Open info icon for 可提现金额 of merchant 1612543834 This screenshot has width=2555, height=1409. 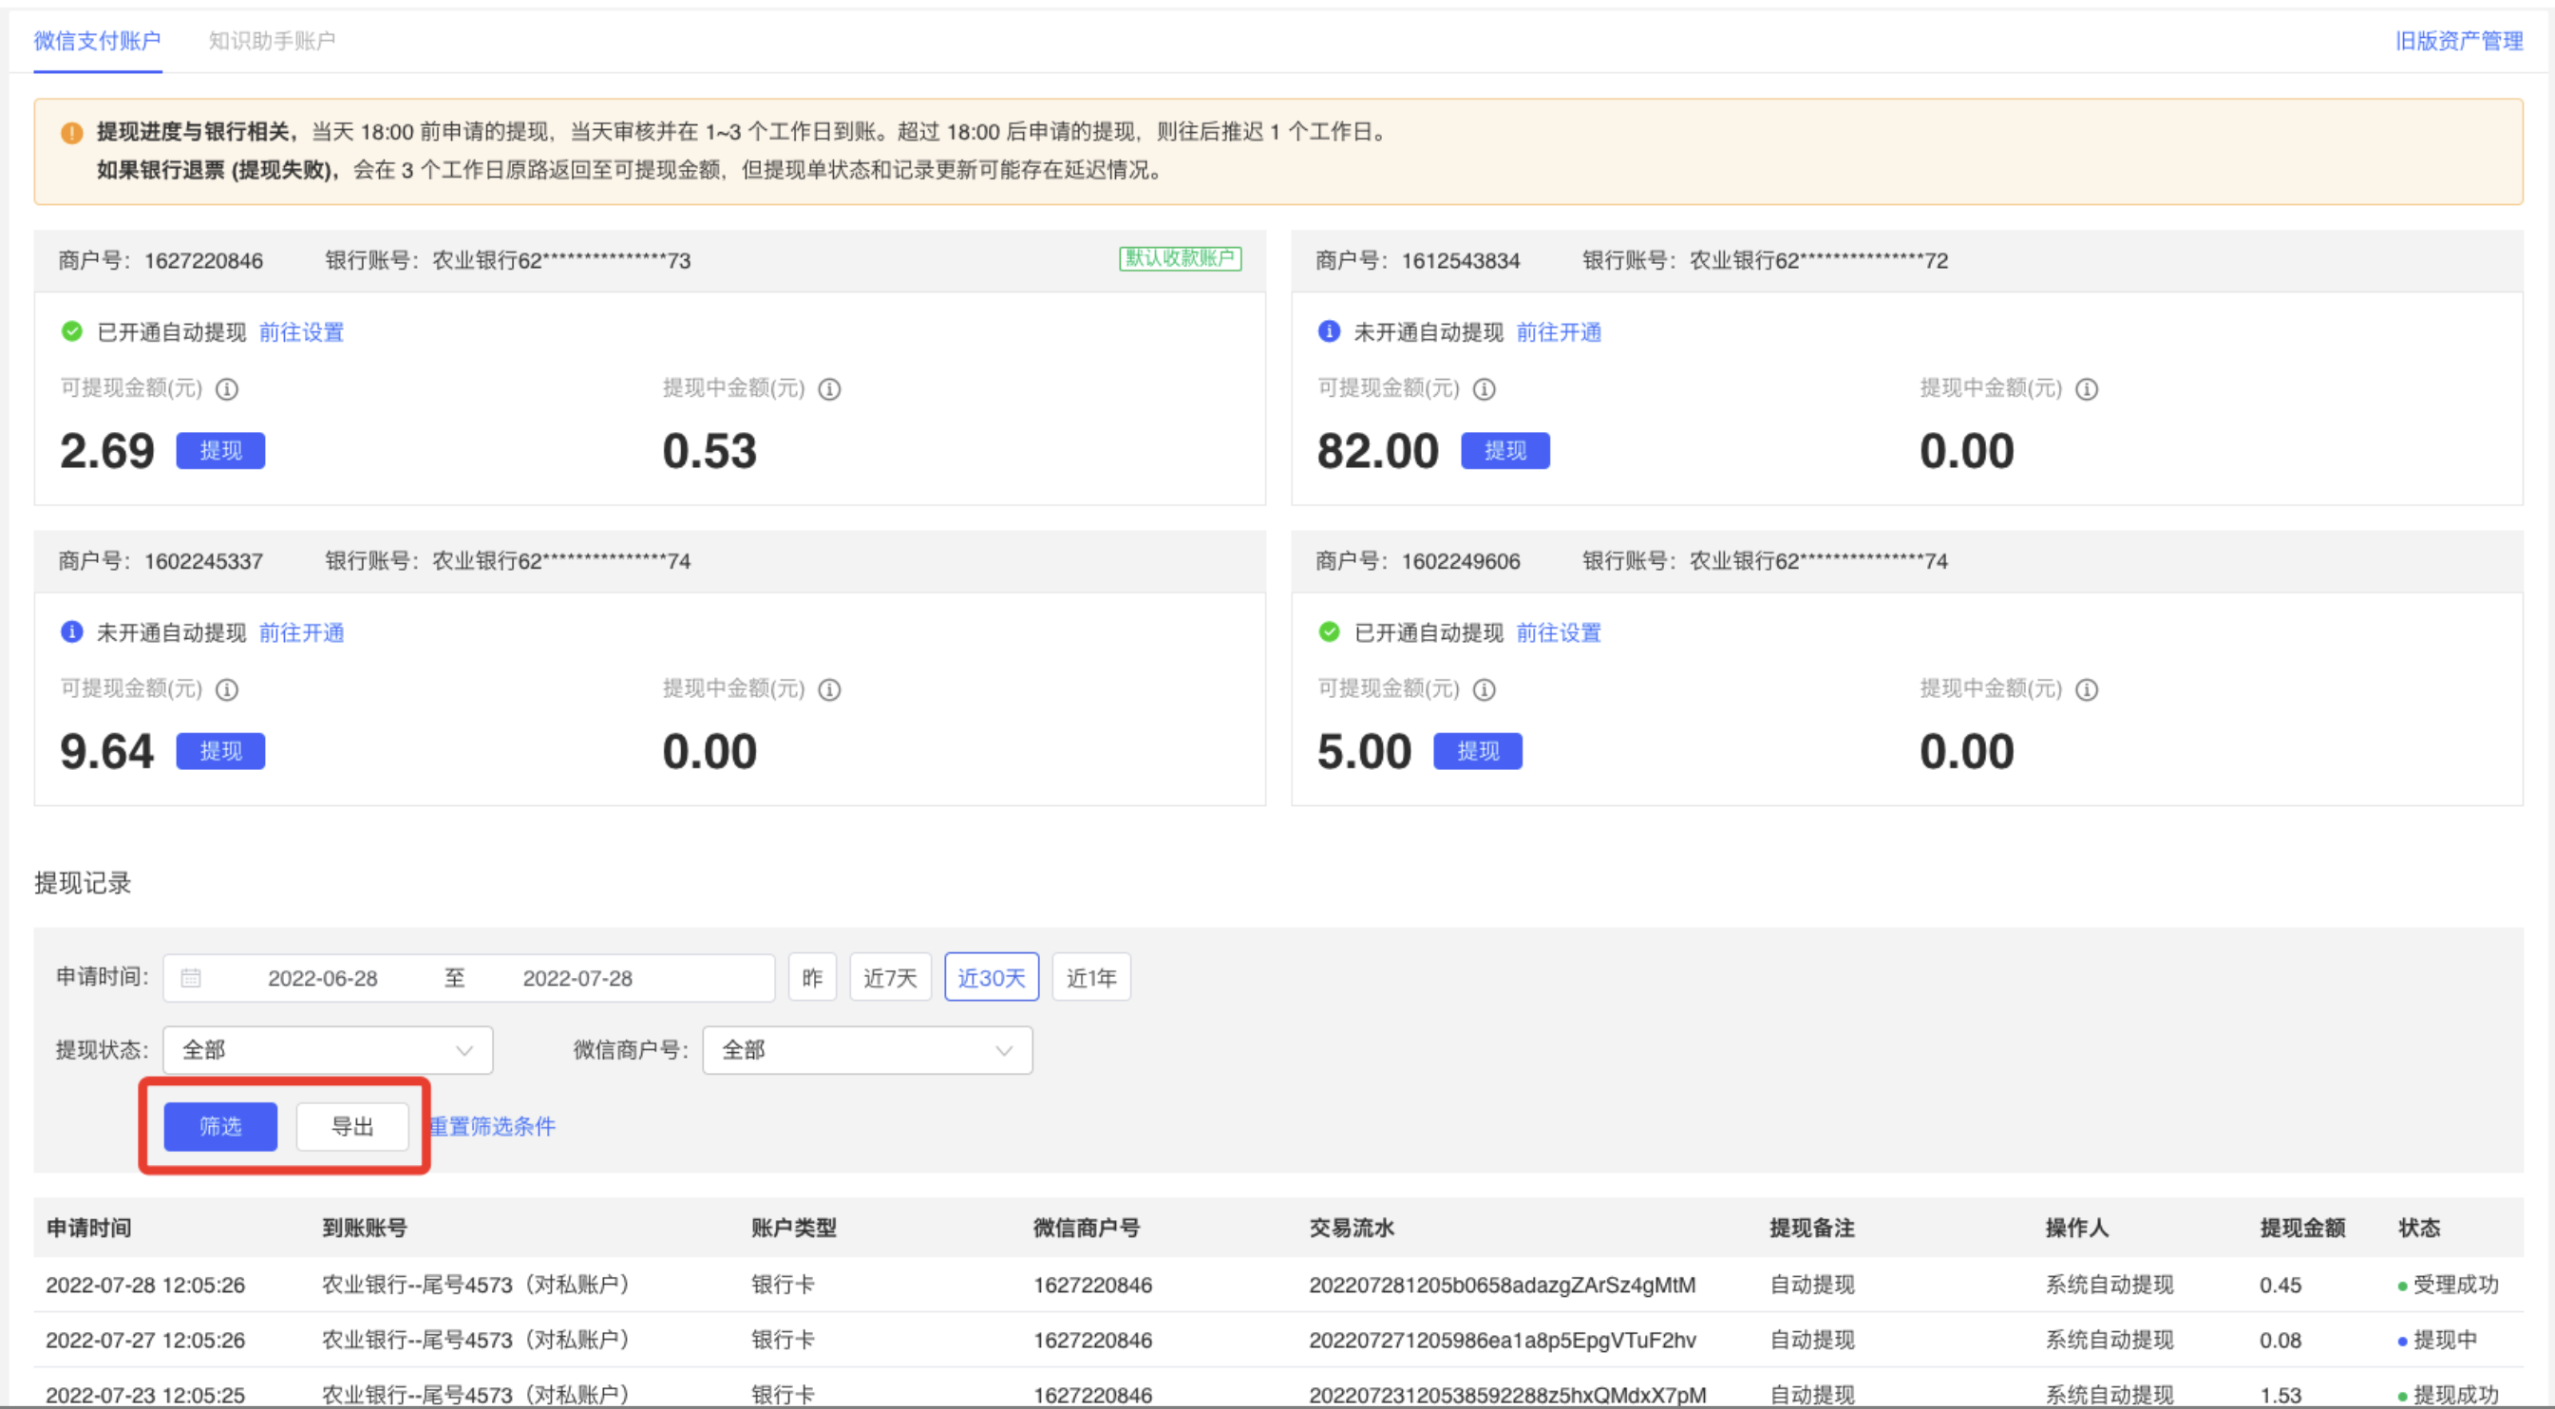point(1484,388)
